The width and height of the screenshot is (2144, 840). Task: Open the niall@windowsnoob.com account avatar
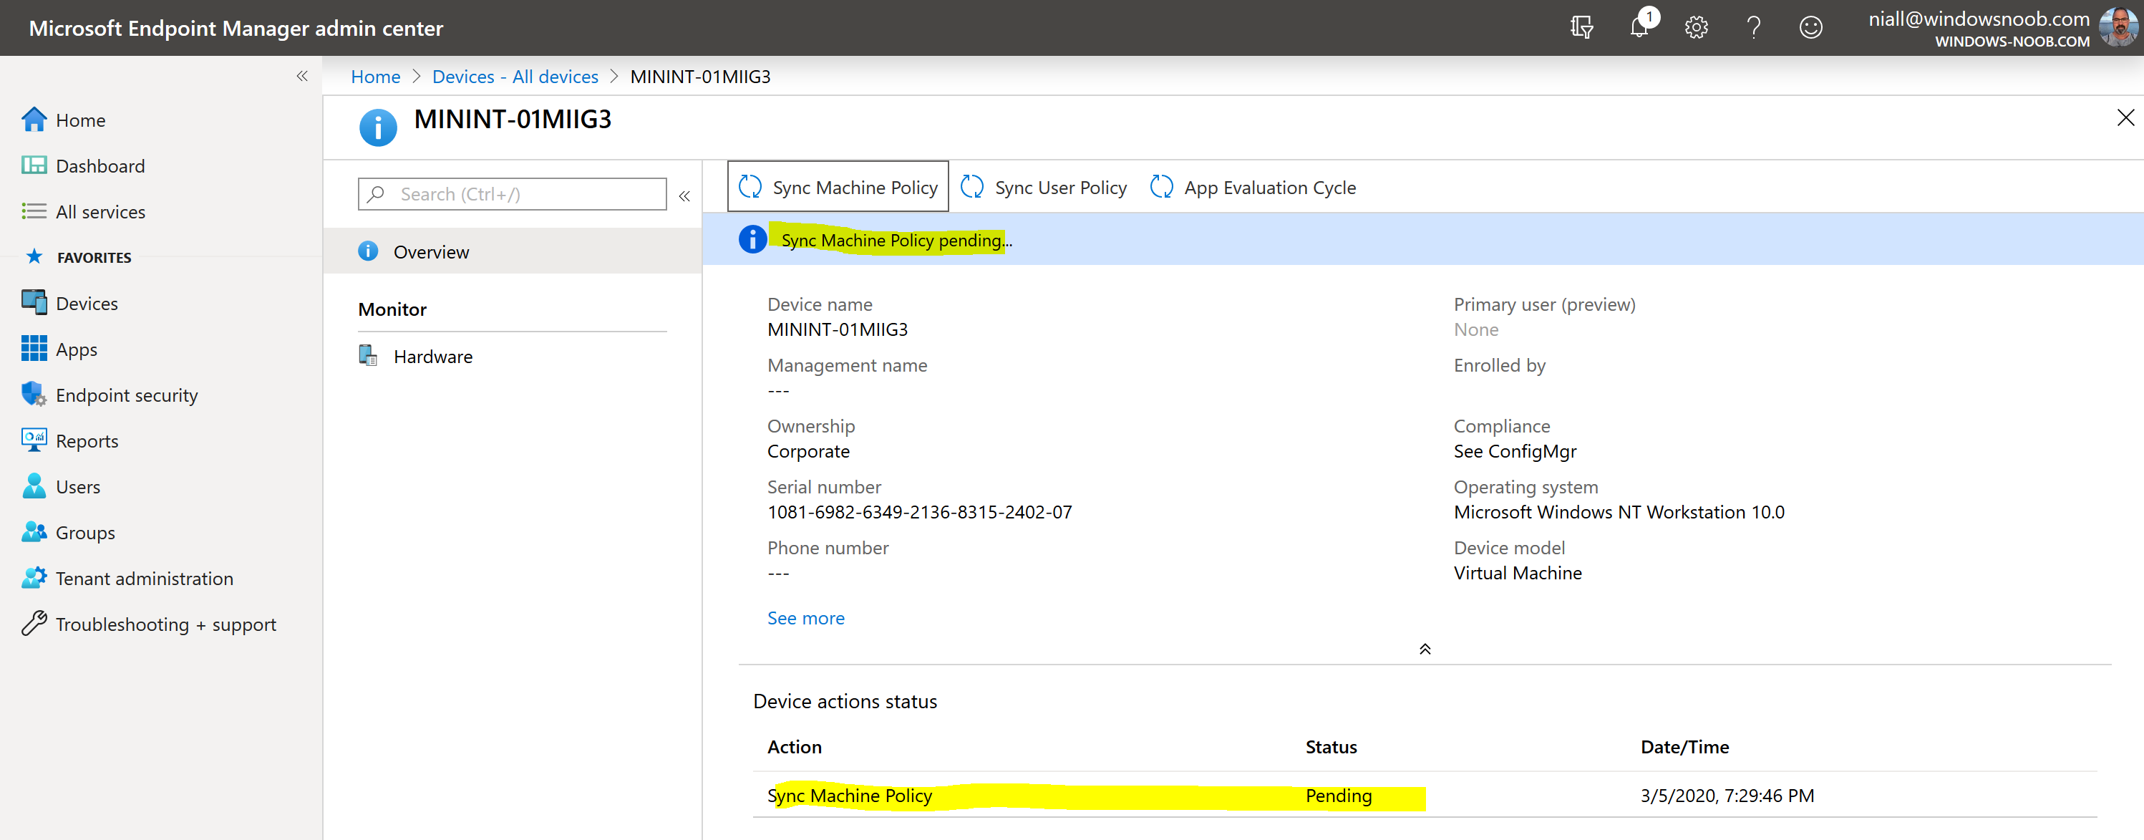tap(2118, 27)
